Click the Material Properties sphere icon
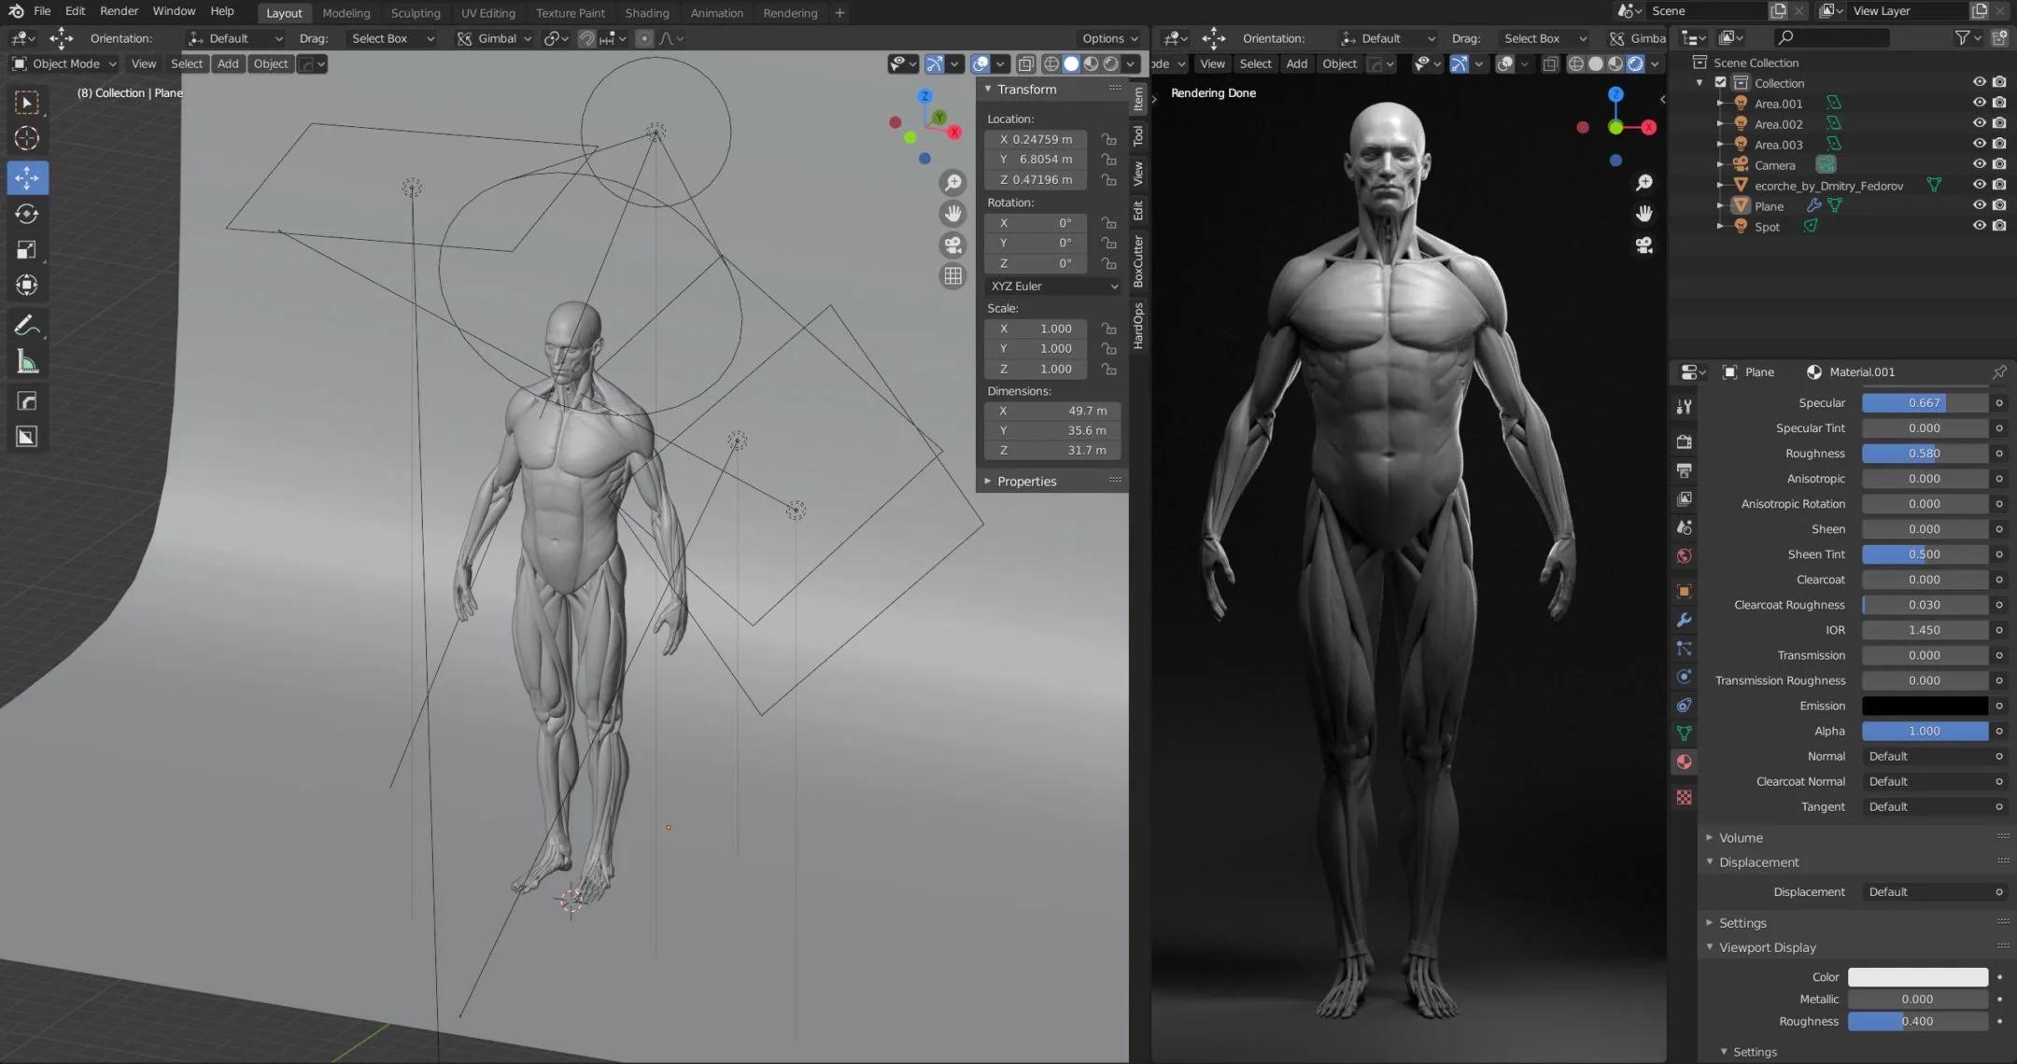 pos(1684,760)
